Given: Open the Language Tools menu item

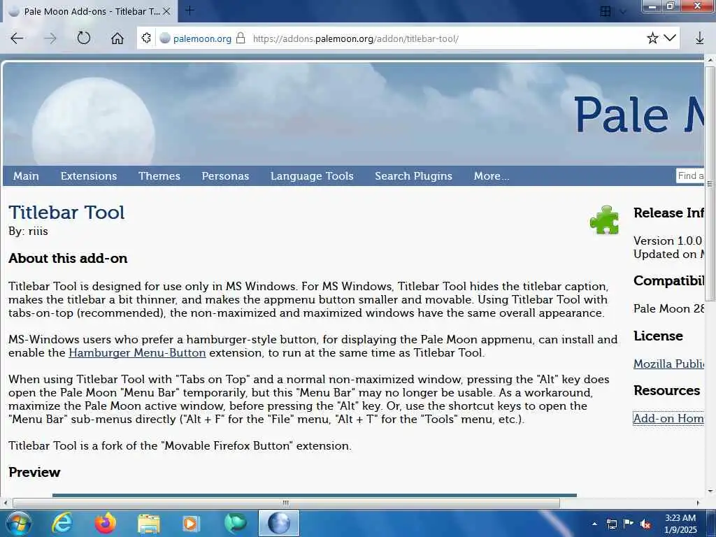Looking at the screenshot, I should [312, 176].
